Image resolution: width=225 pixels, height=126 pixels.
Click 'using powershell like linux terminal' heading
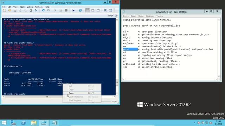147,20
